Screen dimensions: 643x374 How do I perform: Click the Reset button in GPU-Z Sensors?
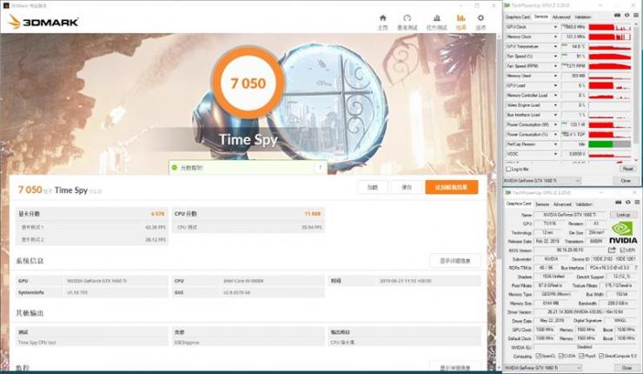click(x=627, y=169)
